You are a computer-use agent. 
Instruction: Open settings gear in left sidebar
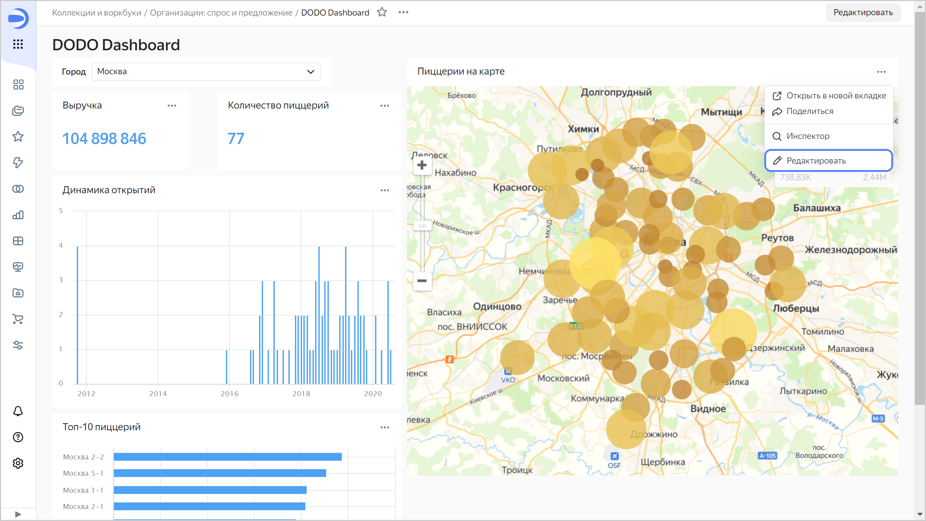coord(18,463)
